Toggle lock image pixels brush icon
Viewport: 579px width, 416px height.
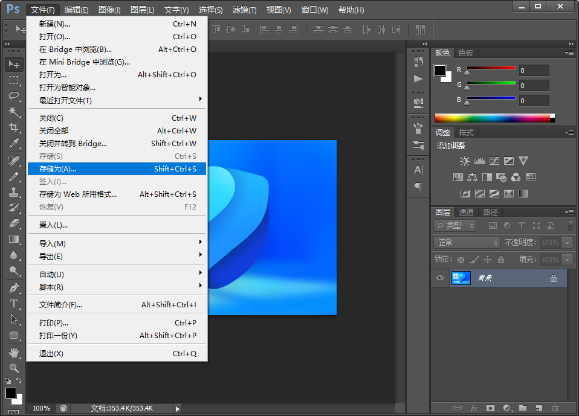(474, 260)
